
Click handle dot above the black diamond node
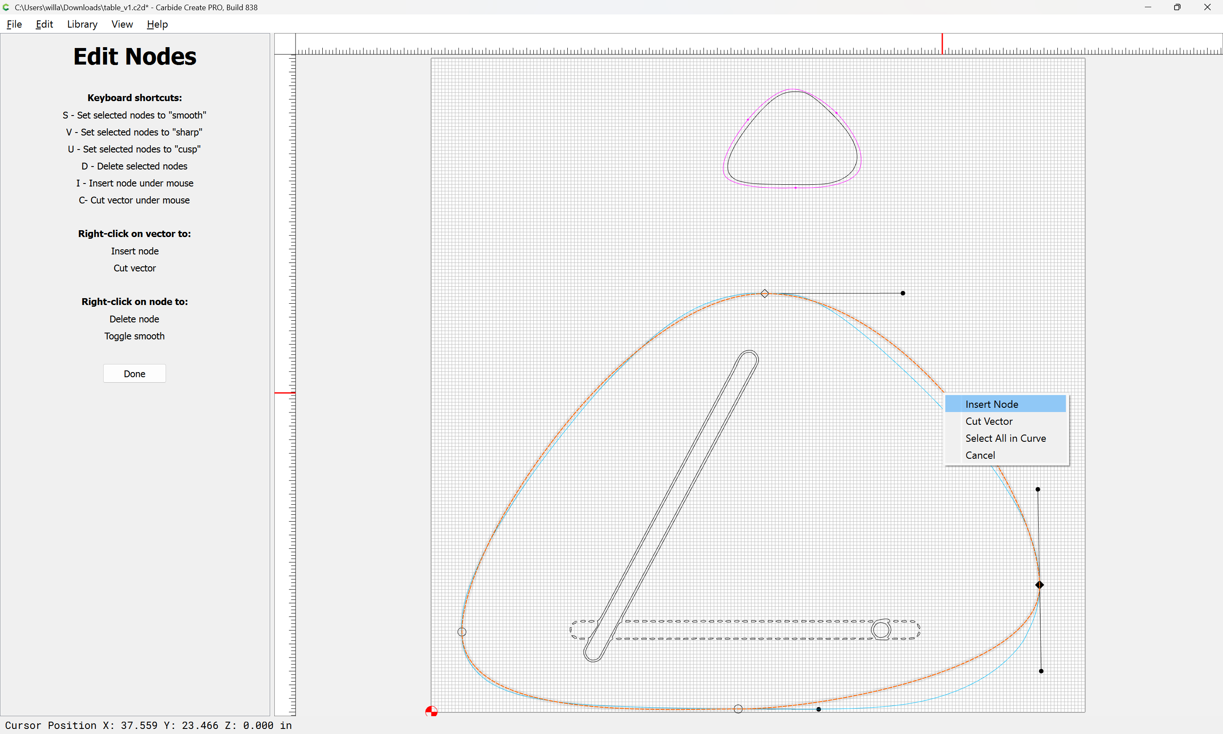click(1037, 489)
